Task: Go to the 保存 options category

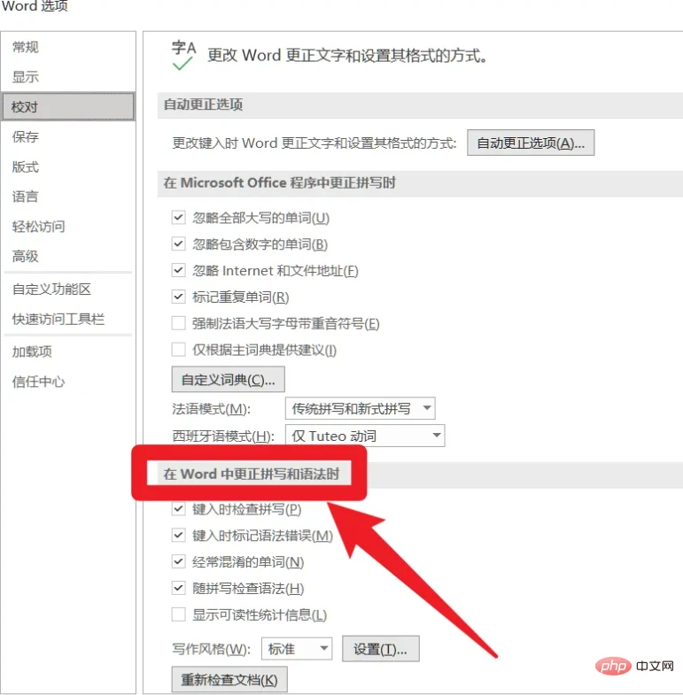Action: (26, 136)
